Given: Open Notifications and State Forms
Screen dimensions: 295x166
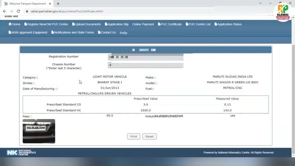Looking at the screenshot, I should pyautogui.click(x=73, y=32).
